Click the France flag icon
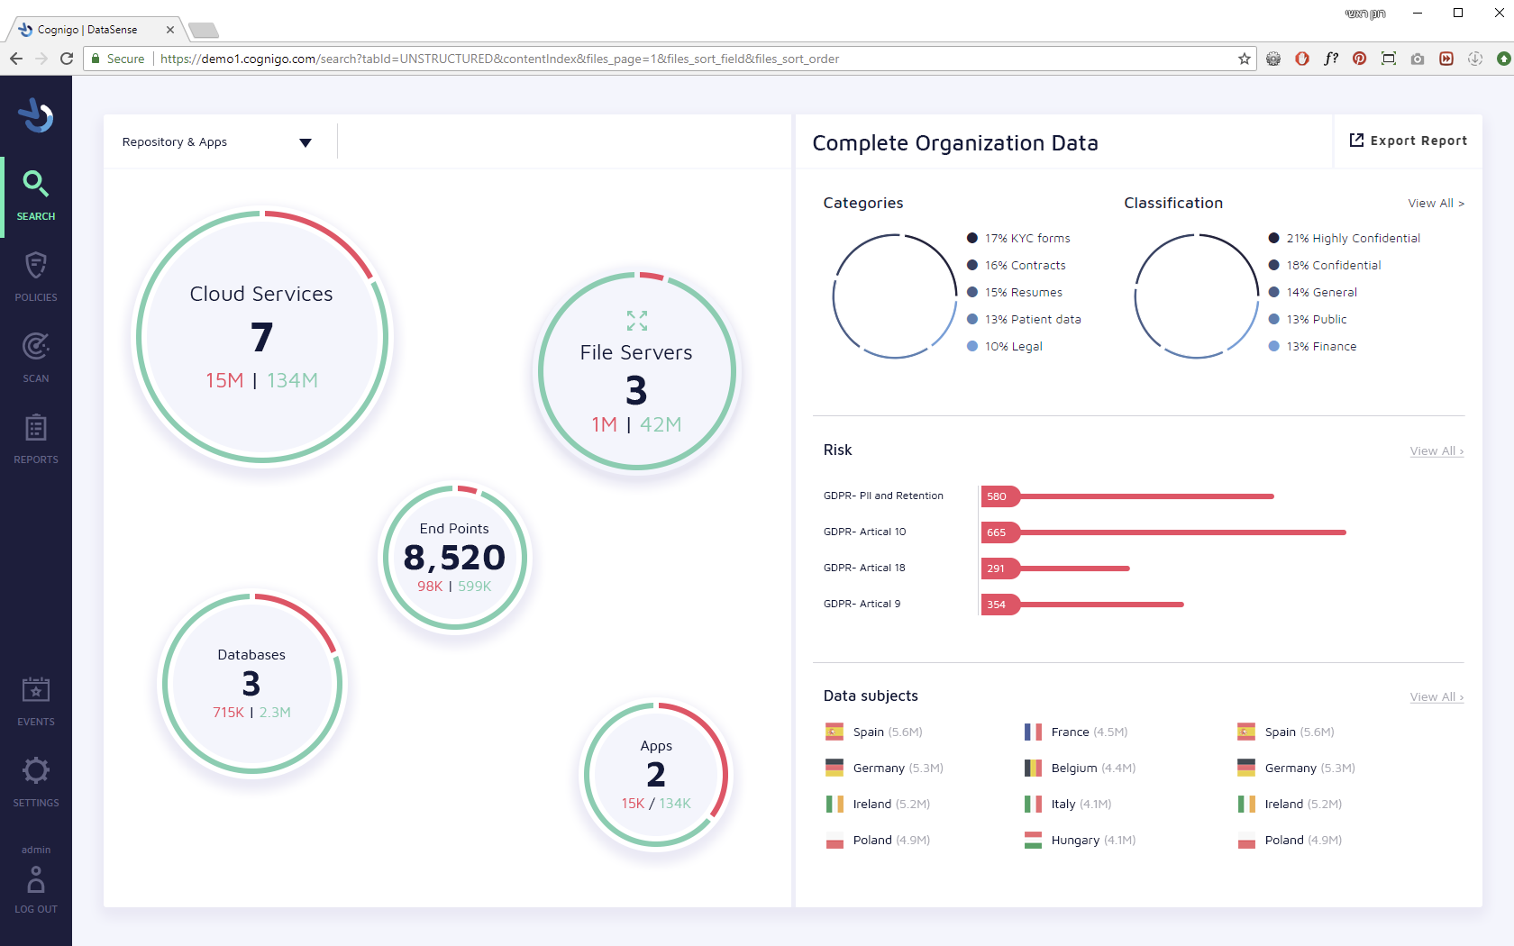This screenshot has height=946, width=1514. pyautogui.click(x=1033, y=732)
